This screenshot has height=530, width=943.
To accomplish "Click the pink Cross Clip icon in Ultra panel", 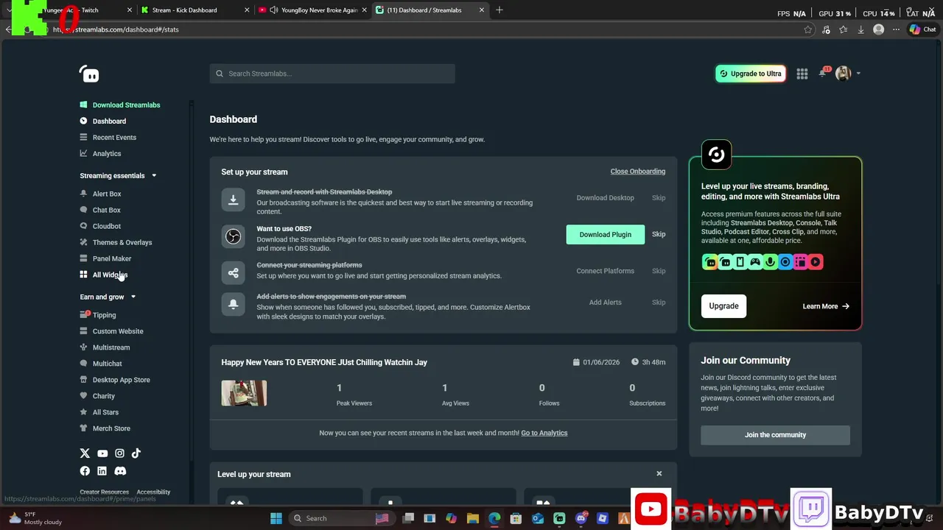I will pyautogui.click(x=800, y=262).
